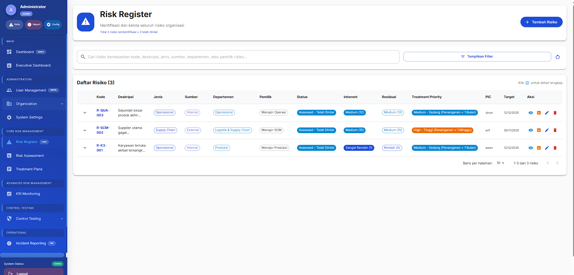
Task: Click the Tampilkan Filter button
Action: point(477,57)
